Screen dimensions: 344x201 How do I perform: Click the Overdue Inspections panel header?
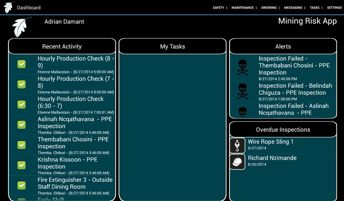283,130
